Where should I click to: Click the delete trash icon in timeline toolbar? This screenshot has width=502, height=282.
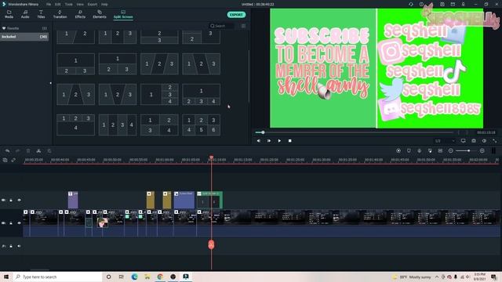28,151
